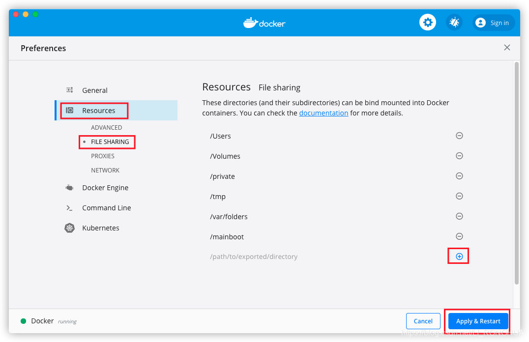Remove the /Volumes shared directory
The height and width of the screenshot is (342, 529).
(459, 156)
